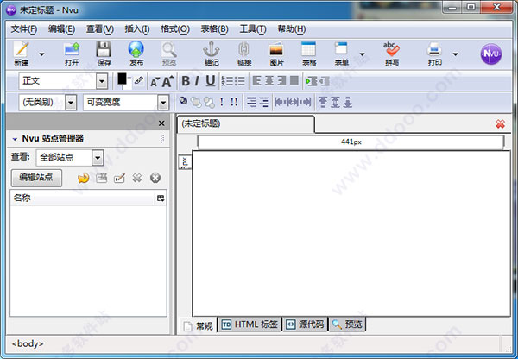Align text left
Viewport: 518px width, 359px height.
click(x=256, y=80)
